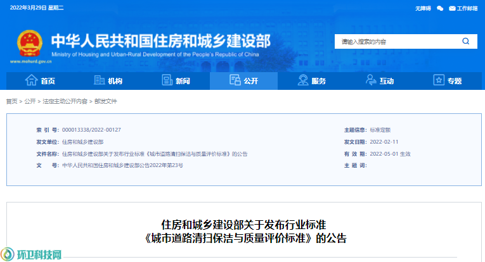
Task: Click the ministry name title 中华人民共和国住房和城乡建设部
Action: click(x=161, y=41)
